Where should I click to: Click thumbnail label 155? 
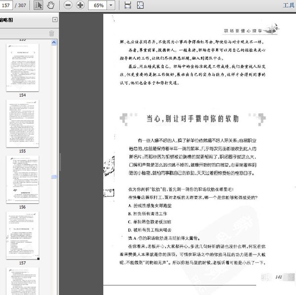[23, 151]
